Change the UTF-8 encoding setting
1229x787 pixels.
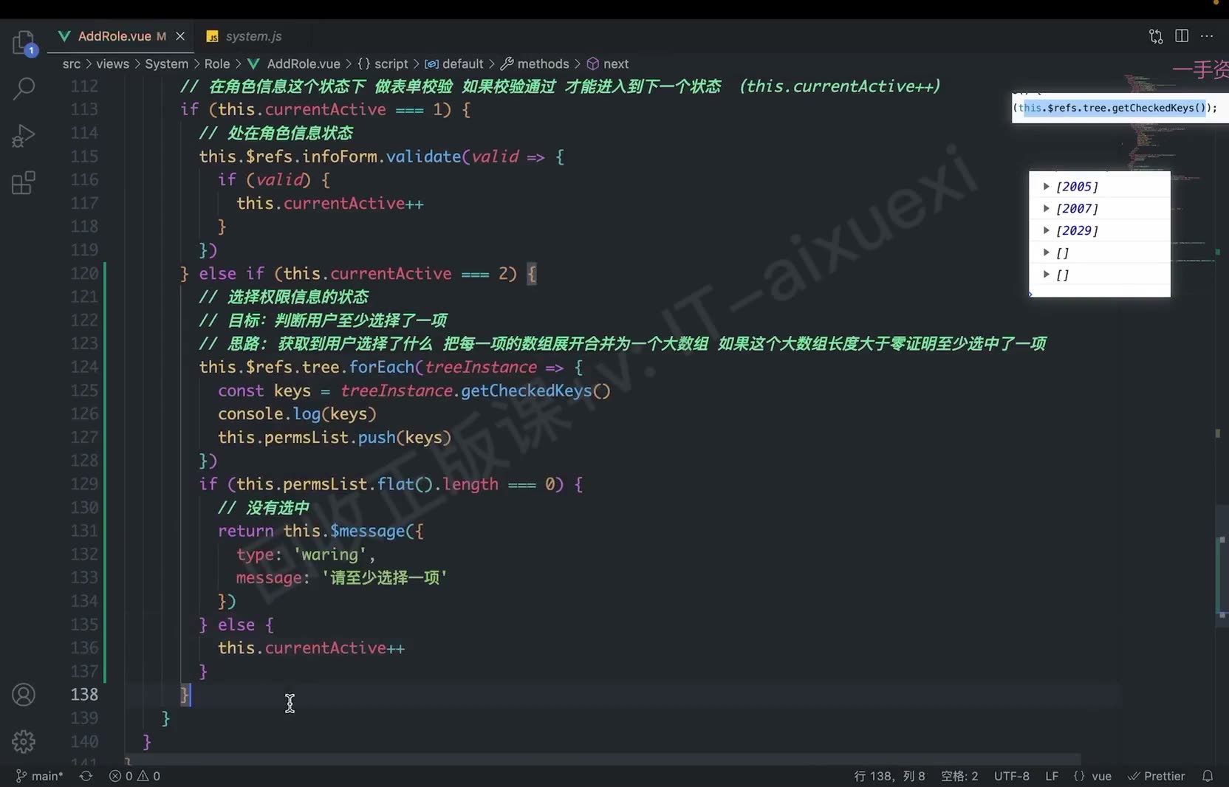(1011, 776)
